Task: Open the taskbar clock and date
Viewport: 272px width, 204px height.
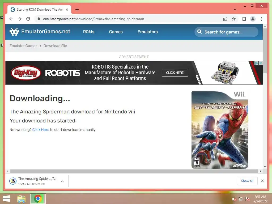Action: coord(260,199)
